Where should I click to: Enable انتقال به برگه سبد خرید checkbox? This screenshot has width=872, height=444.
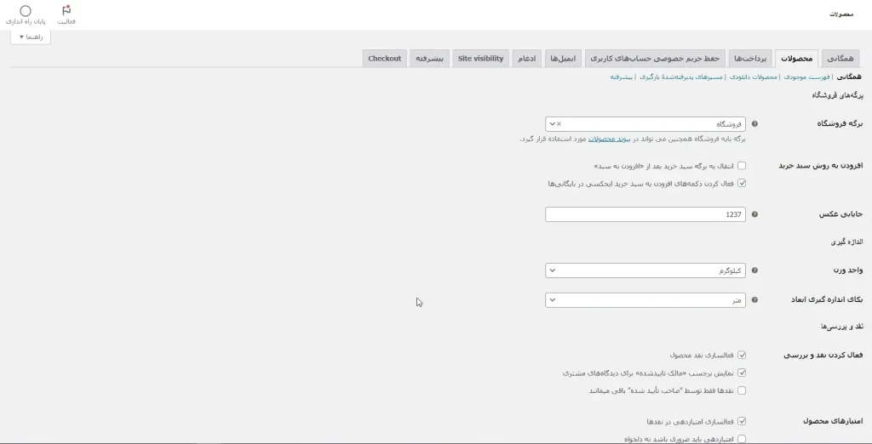point(742,166)
